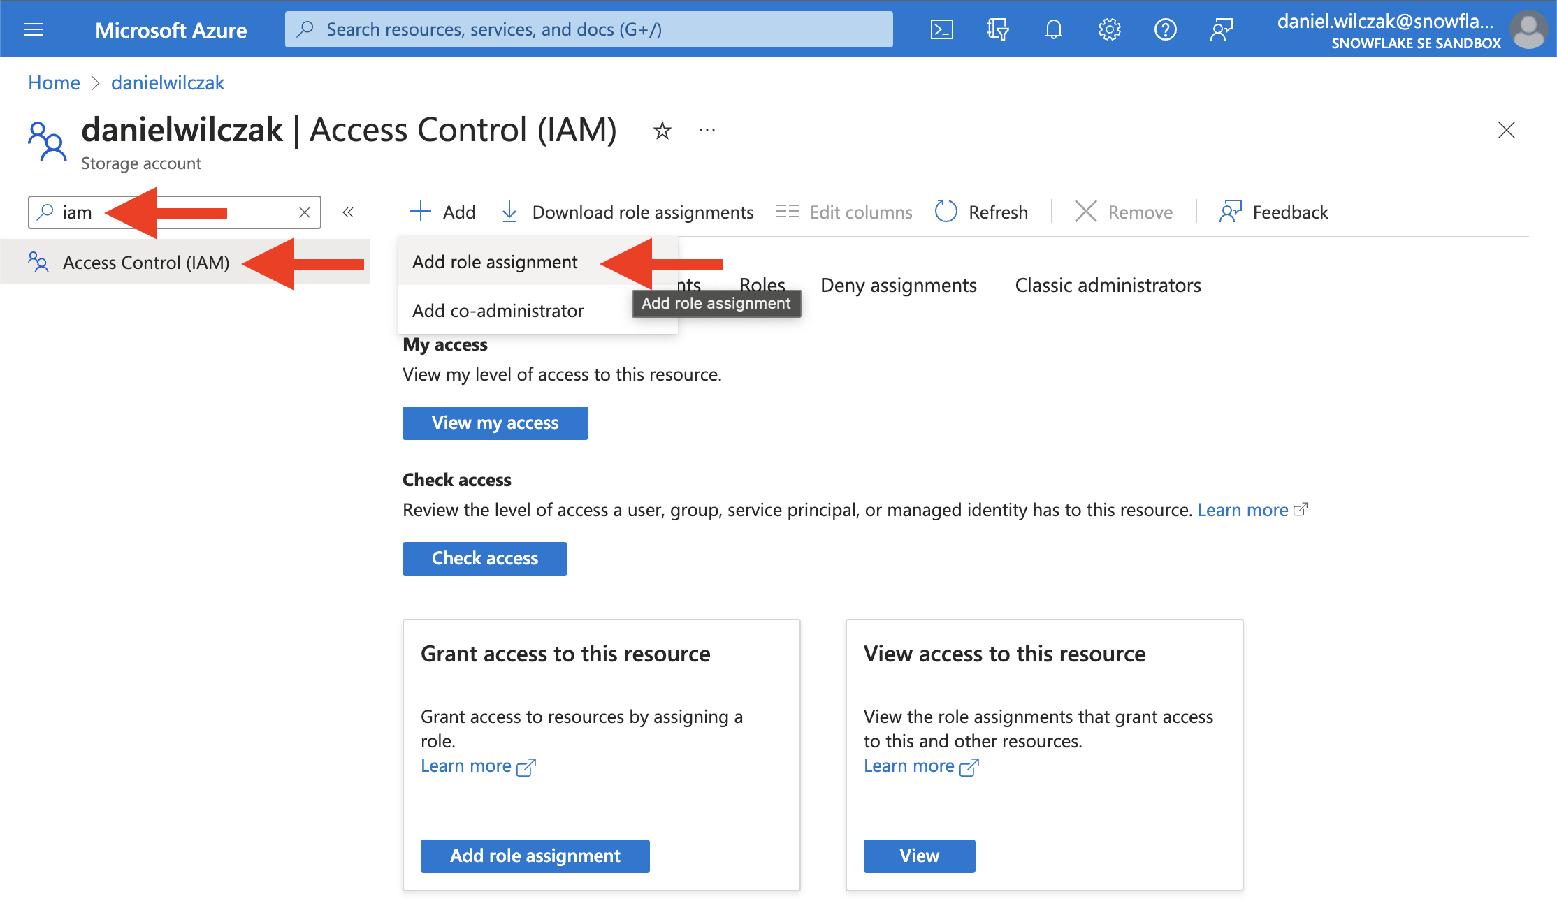Open the hamburger portal menu
1557x922 pixels.
34,29
